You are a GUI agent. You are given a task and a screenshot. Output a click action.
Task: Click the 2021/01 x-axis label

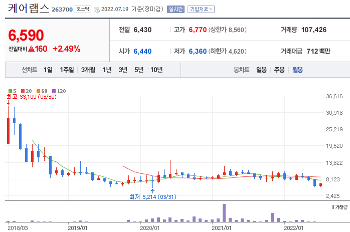(x=222, y=228)
